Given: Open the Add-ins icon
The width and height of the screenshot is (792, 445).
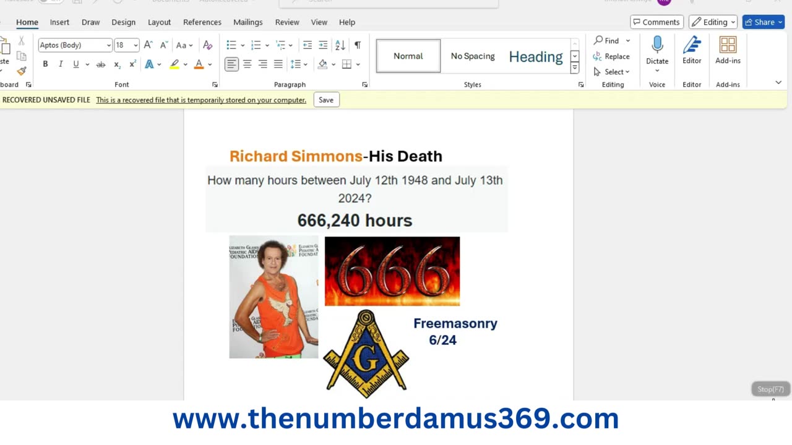Looking at the screenshot, I should pos(728,45).
